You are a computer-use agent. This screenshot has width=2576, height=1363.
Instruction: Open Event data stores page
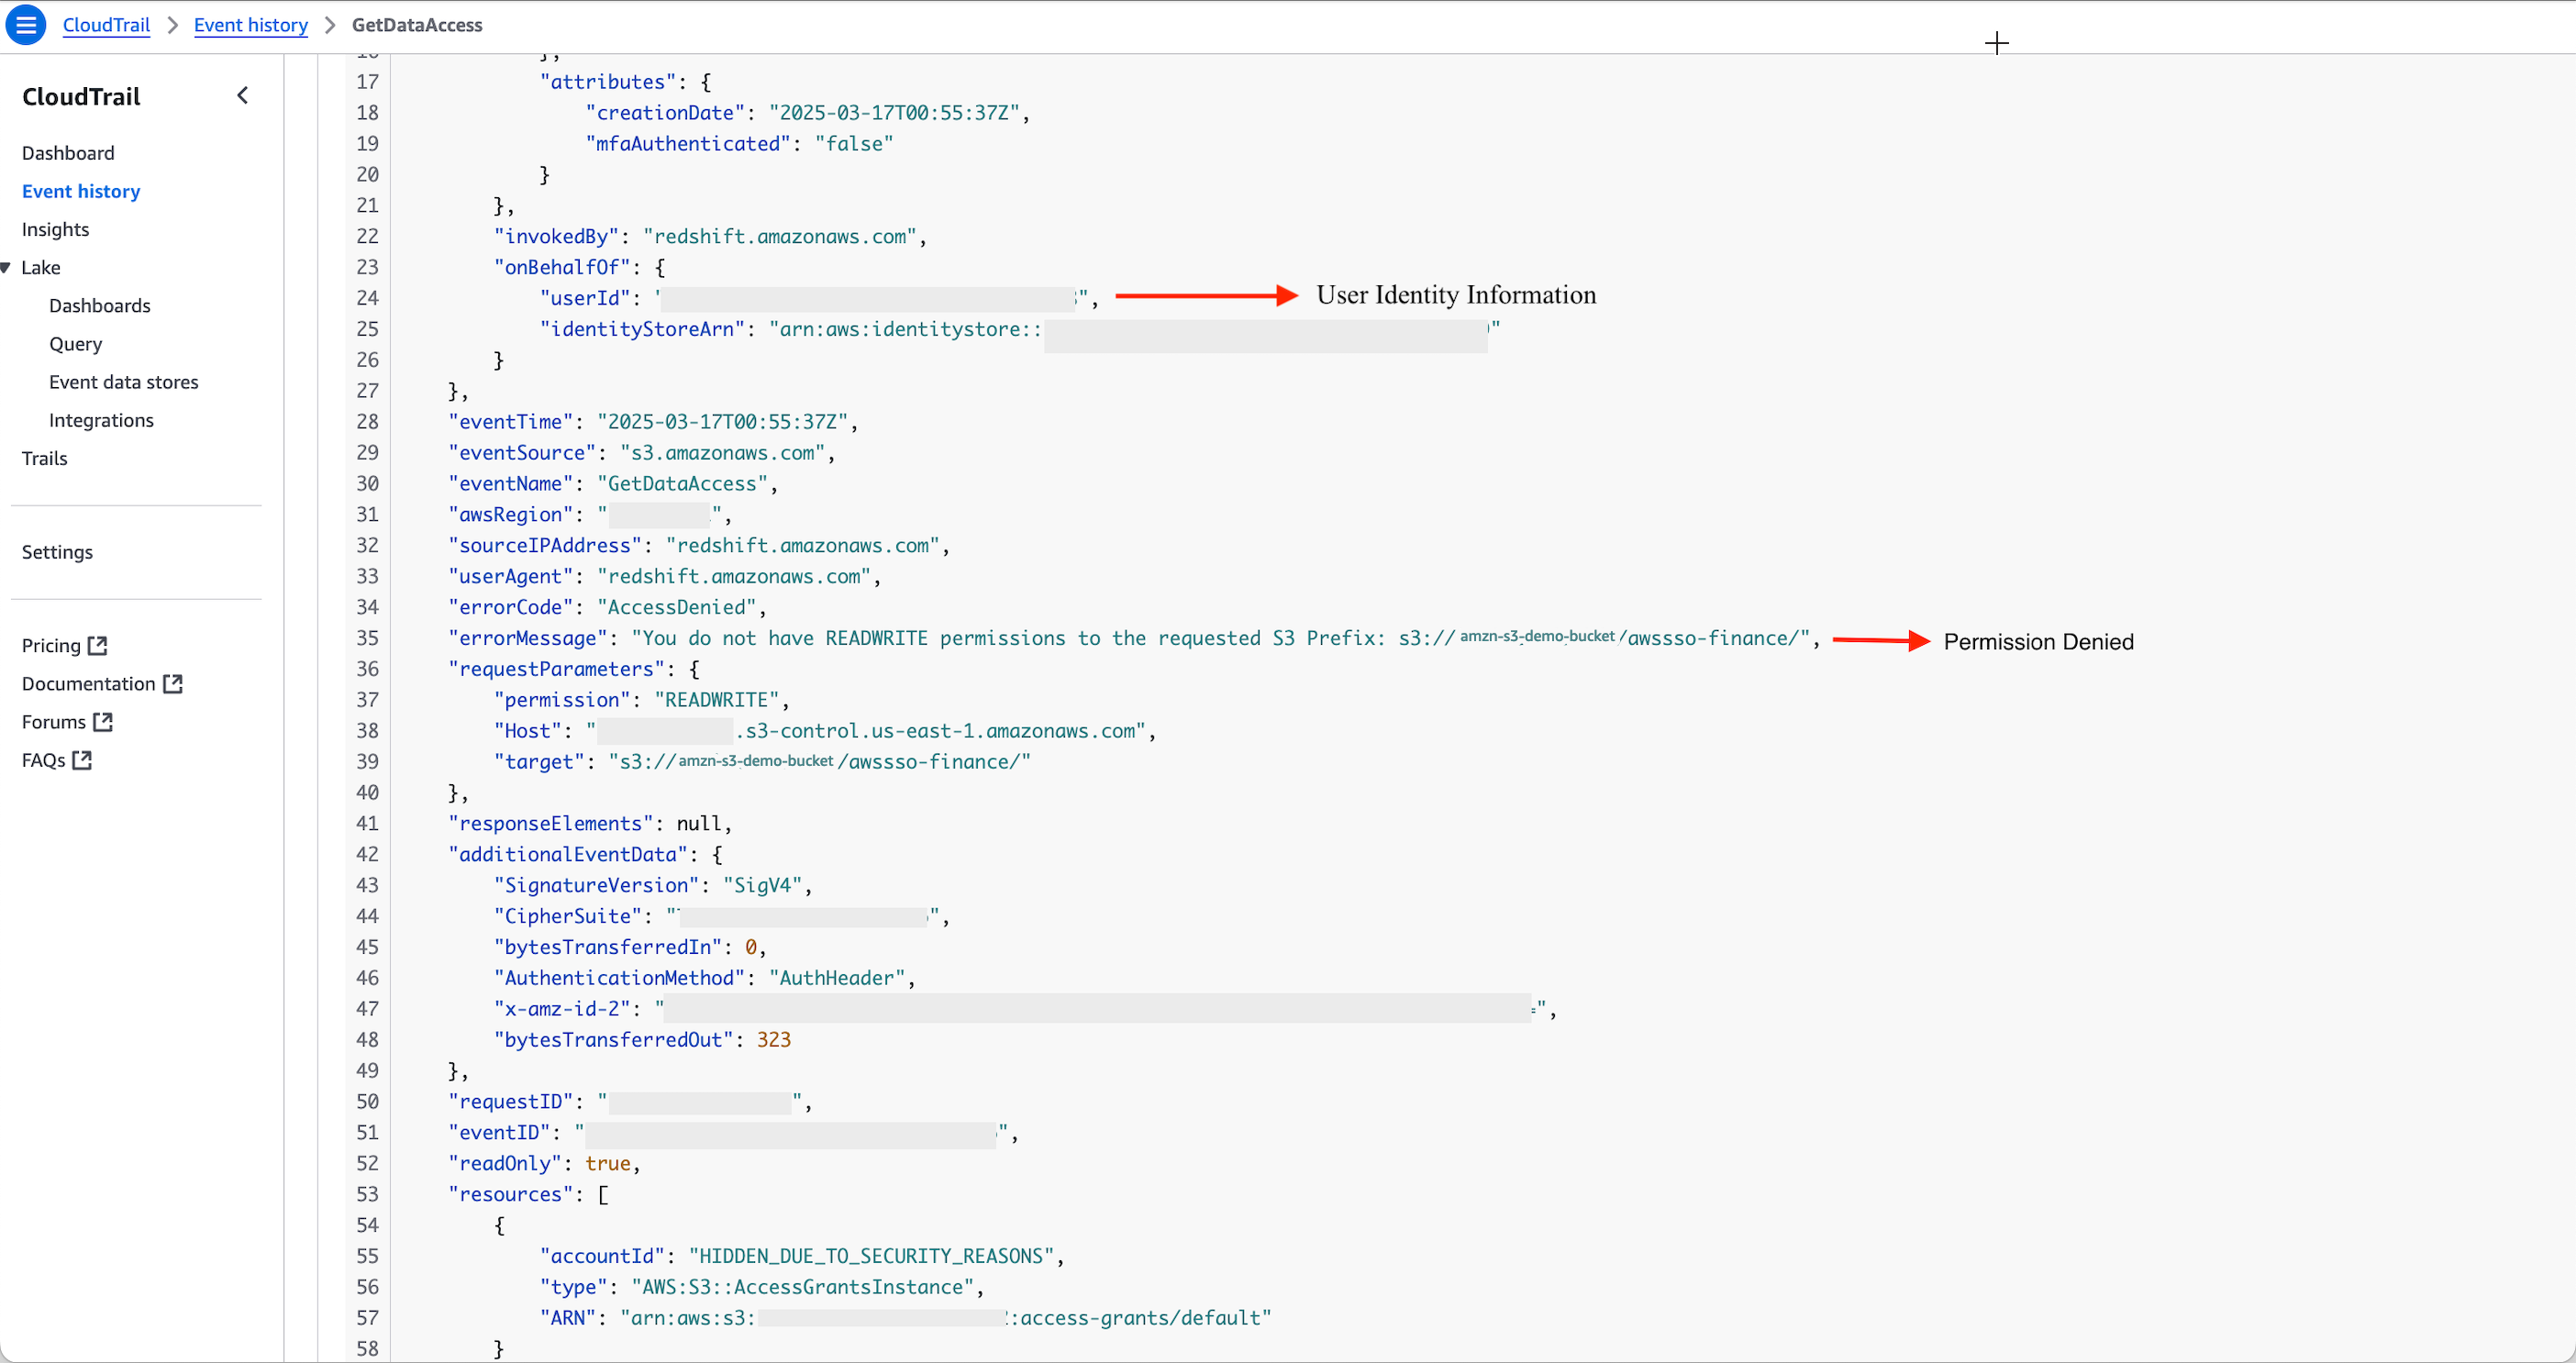click(124, 382)
